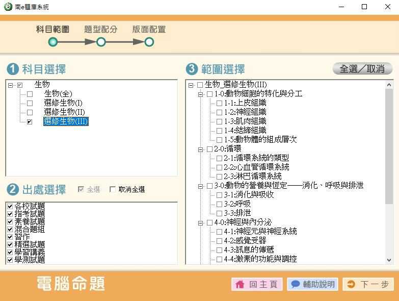Toggle the 取消全選 checkbox

pos(113,189)
